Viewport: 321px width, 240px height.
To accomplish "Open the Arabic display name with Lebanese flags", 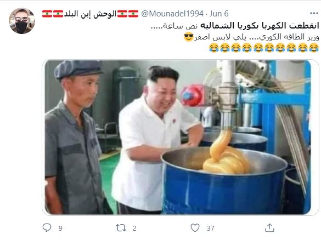I will pos(91,14).
